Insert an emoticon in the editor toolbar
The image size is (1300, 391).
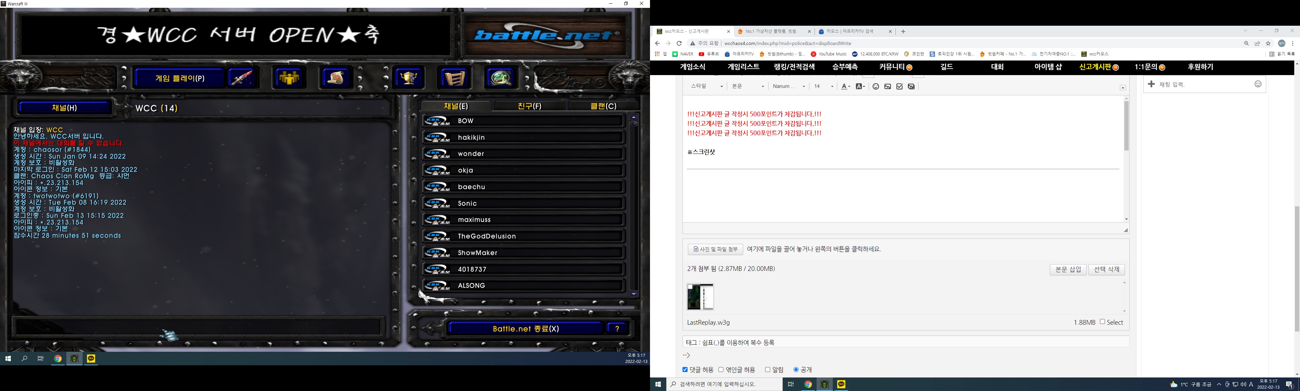[875, 86]
